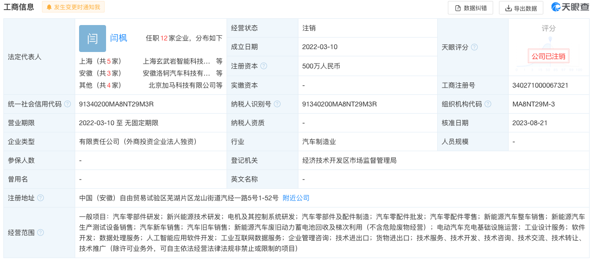Viewport: 592px width, 260px height.
Task: Open 安徽洛轲汽车科技 company link
Action: 177,73
